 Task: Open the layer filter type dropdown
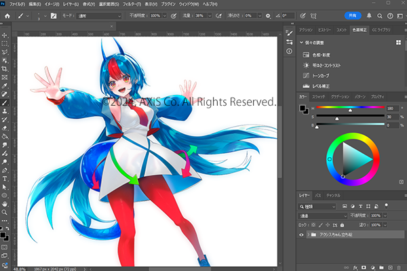pyautogui.click(x=317, y=207)
